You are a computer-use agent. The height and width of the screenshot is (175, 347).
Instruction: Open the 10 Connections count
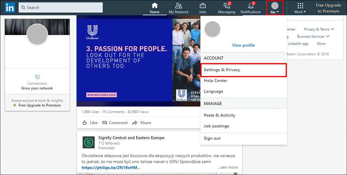coord(37,77)
